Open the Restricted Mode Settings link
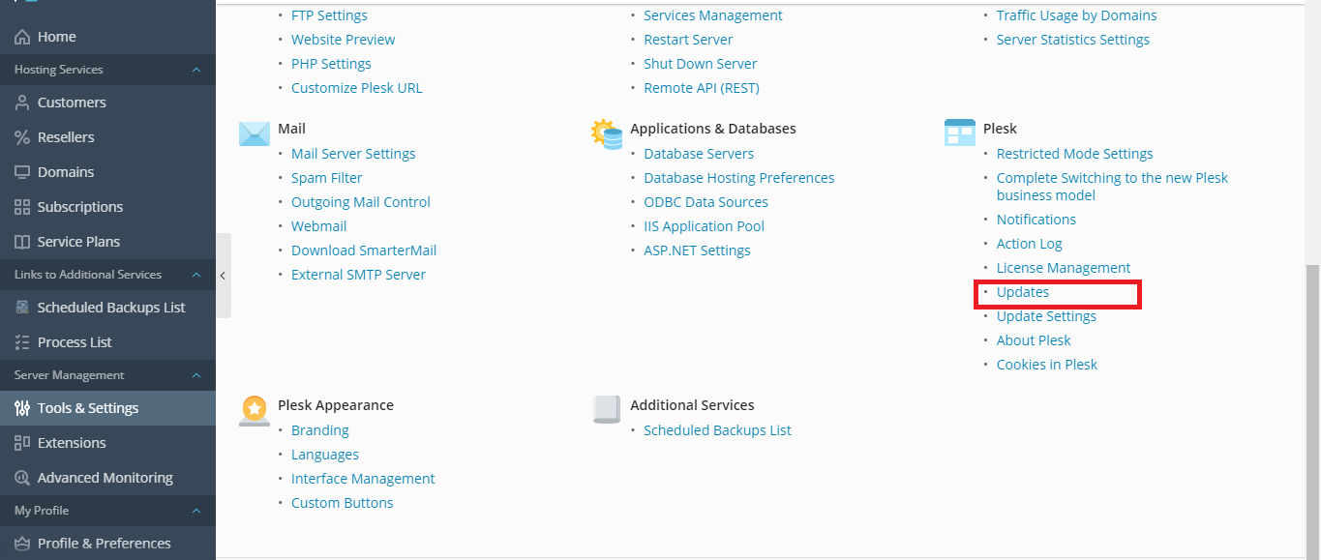Screen dimensions: 1321x560 tap(1075, 154)
